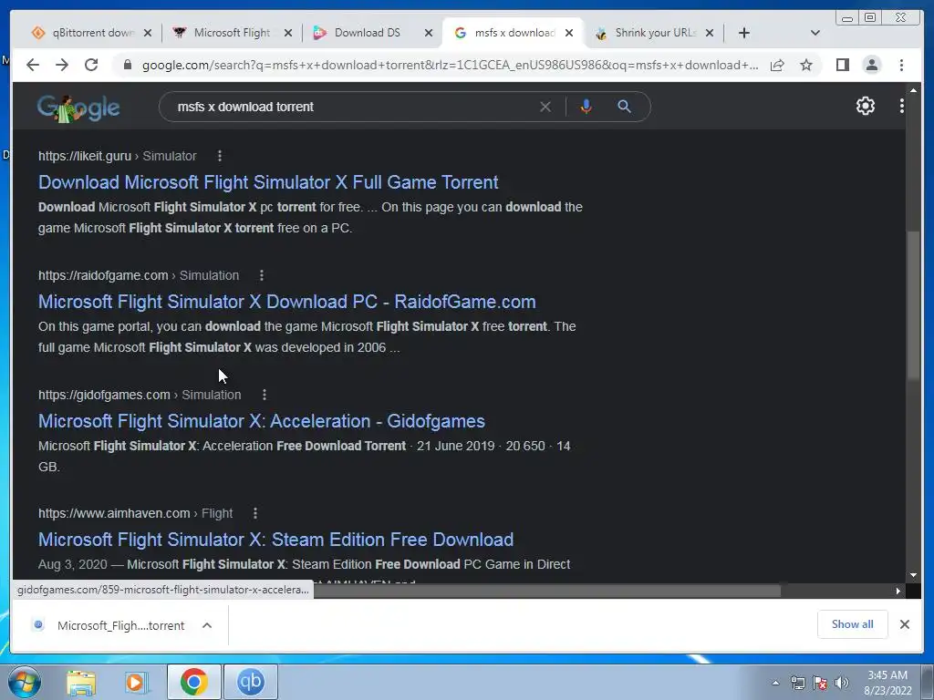Close the qBittorrent download tab
The width and height of the screenshot is (934, 700).
[x=148, y=33]
